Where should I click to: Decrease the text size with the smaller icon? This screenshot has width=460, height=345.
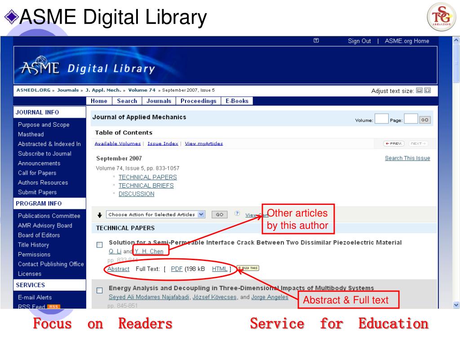click(x=420, y=90)
